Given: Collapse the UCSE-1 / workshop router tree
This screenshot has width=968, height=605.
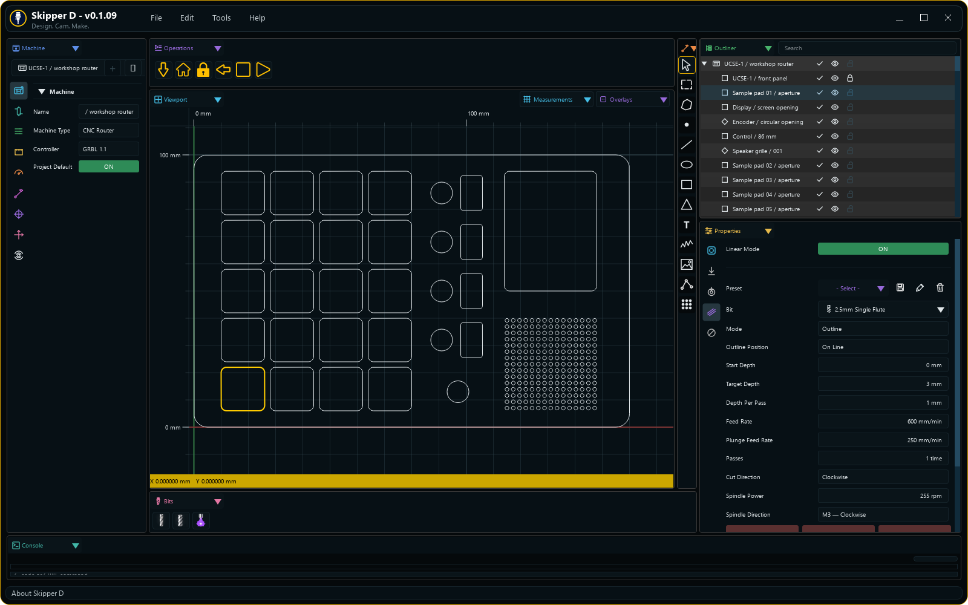Looking at the screenshot, I should click(x=704, y=64).
